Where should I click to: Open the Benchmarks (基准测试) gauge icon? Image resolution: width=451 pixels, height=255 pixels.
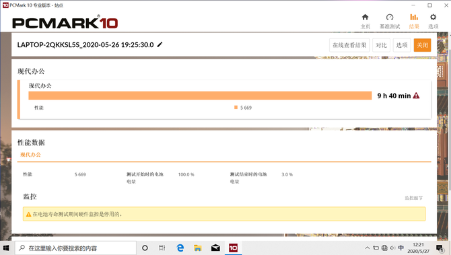pyautogui.click(x=390, y=17)
